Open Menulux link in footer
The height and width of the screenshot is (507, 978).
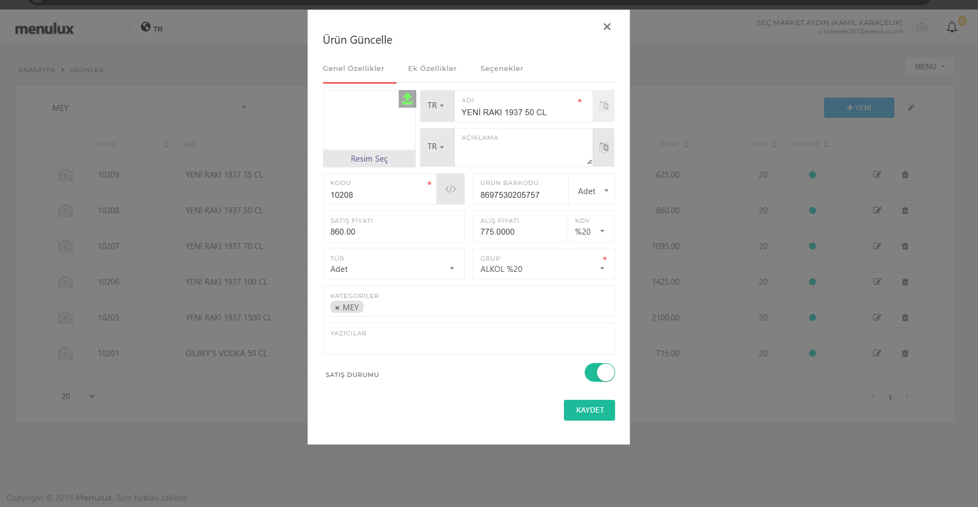coord(94,498)
